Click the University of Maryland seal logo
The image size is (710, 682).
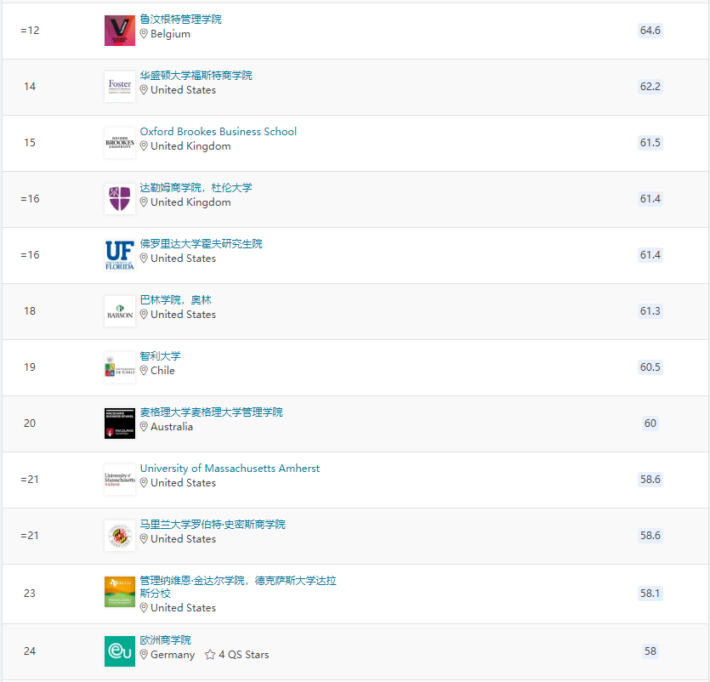[120, 536]
